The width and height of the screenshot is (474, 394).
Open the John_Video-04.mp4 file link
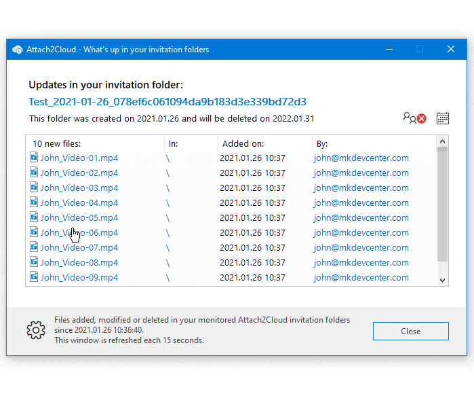[x=79, y=202]
